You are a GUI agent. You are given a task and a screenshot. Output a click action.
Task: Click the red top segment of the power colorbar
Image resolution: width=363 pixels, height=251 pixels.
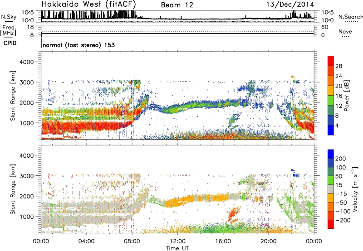tap(331, 61)
